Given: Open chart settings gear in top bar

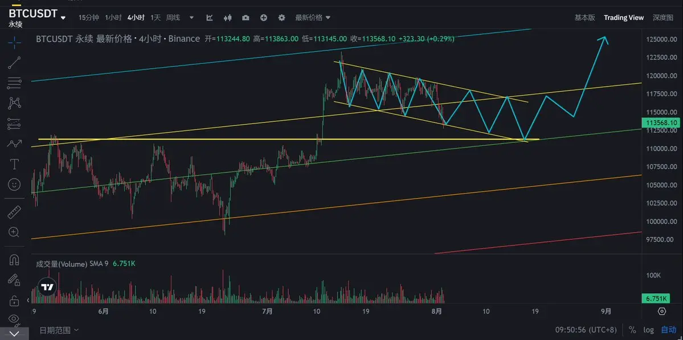Looking at the screenshot, I should 281,18.
